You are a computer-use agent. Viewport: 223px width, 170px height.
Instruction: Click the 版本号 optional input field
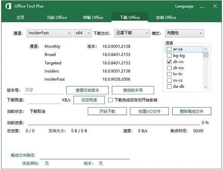tap(43, 90)
